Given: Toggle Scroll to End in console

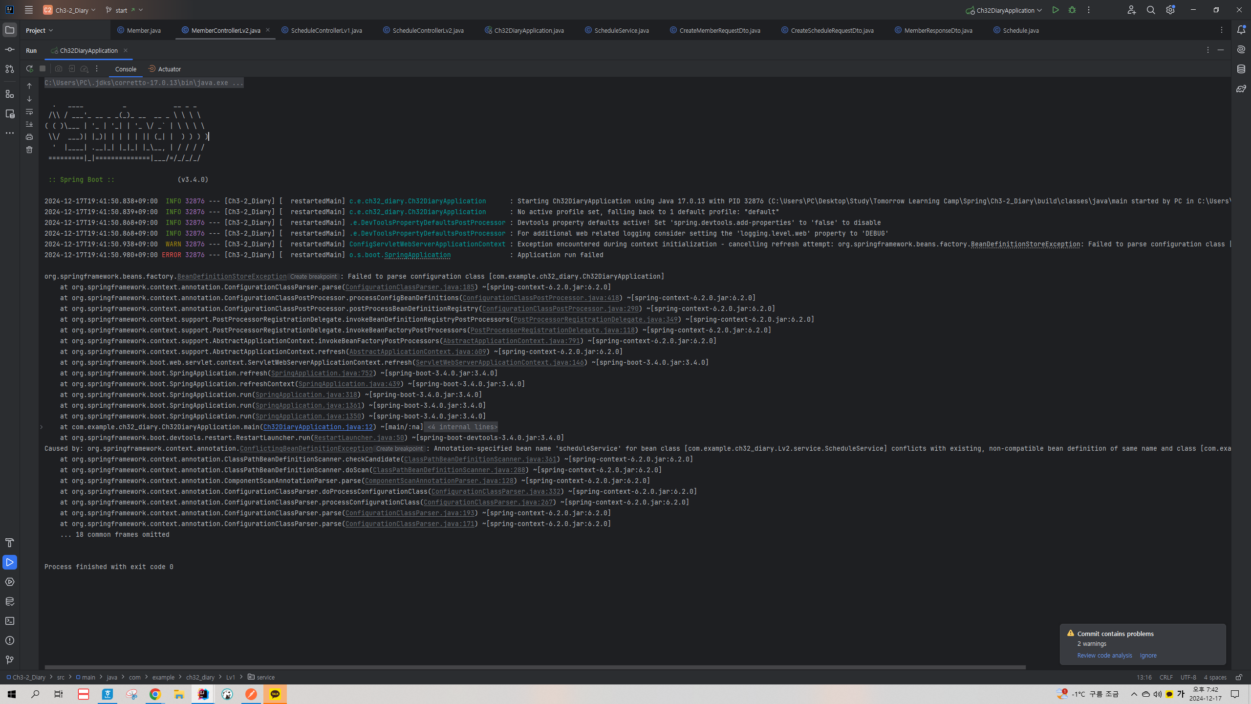Looking at the screenshot, I should click(x=29, y=124).
